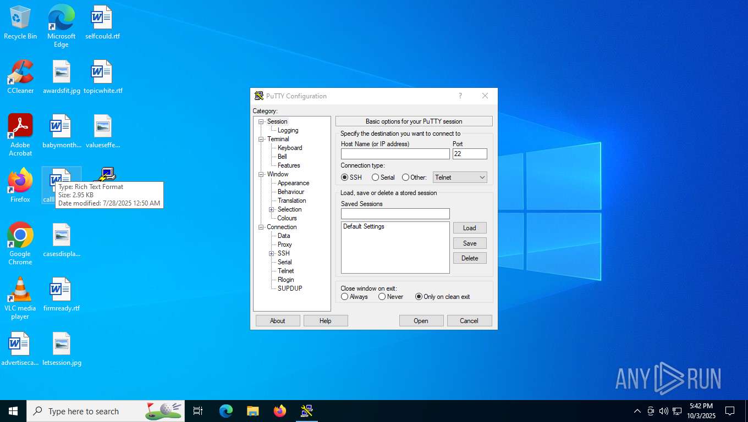Click the Open button

(421, 321)
